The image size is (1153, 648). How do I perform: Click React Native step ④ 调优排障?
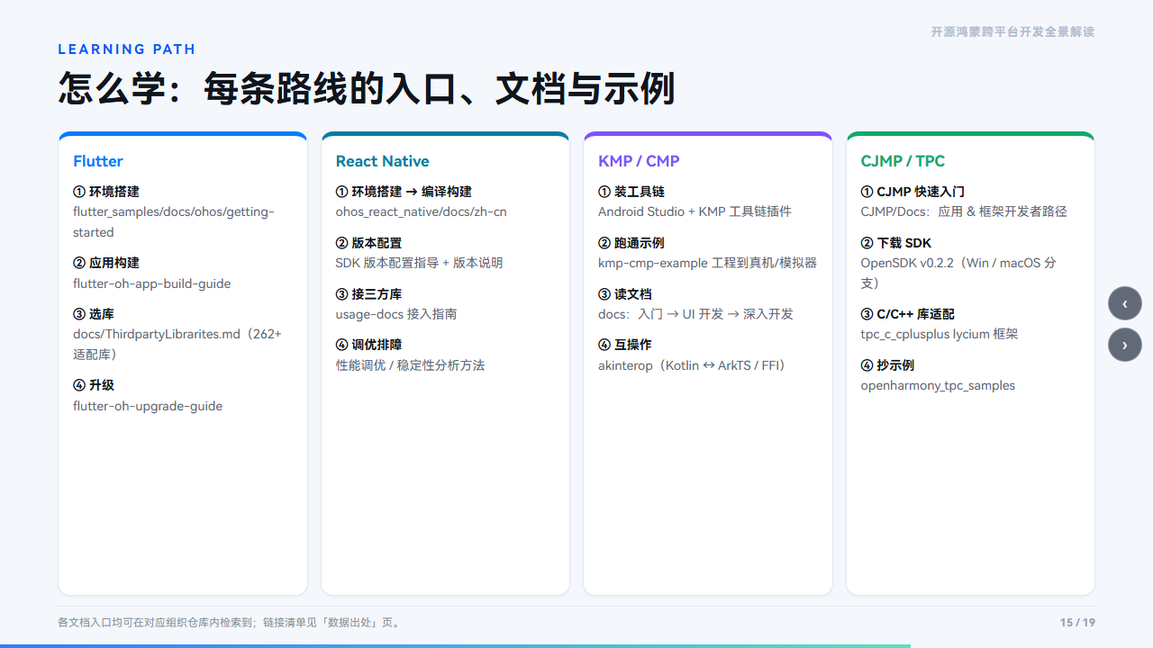point(368,345)
